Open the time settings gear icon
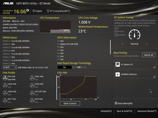Viewport: 158px width, 118px height. [28, 10]
